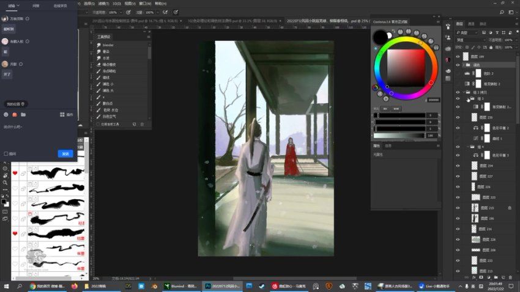This screenshot has width=520, height=292.
Task: Select the Zoom tool in Photoshop toolbar
Action: tap(5, 183)
